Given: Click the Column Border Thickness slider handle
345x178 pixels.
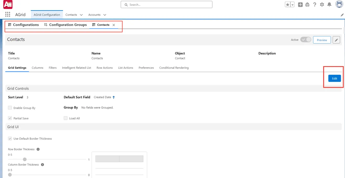Looking at the screenshot, I should 10,175.
